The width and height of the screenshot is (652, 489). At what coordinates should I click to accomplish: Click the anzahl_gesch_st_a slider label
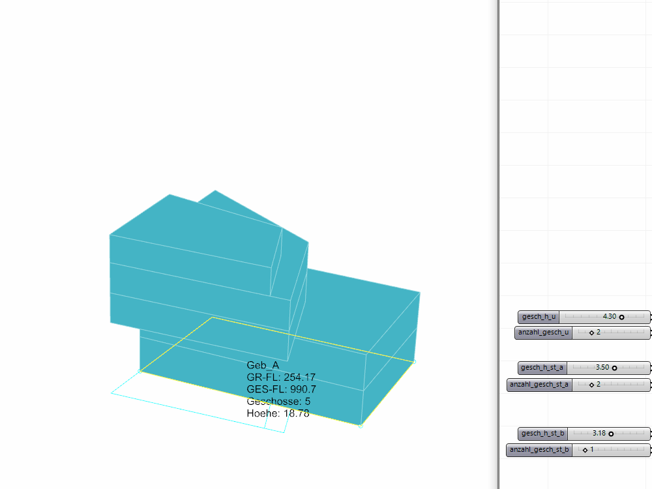[539, 385]
